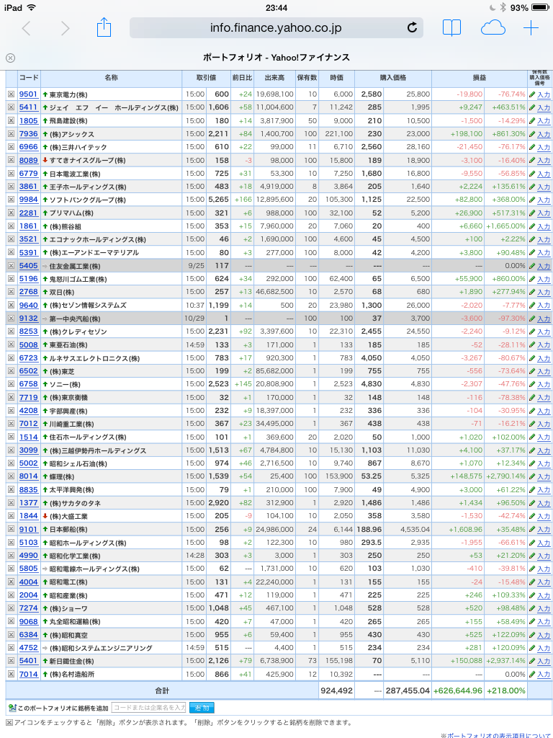Viewport: 553px width, 738px height.
Task: Sort by the 名称 column header
Action: (x=112, y=78)
